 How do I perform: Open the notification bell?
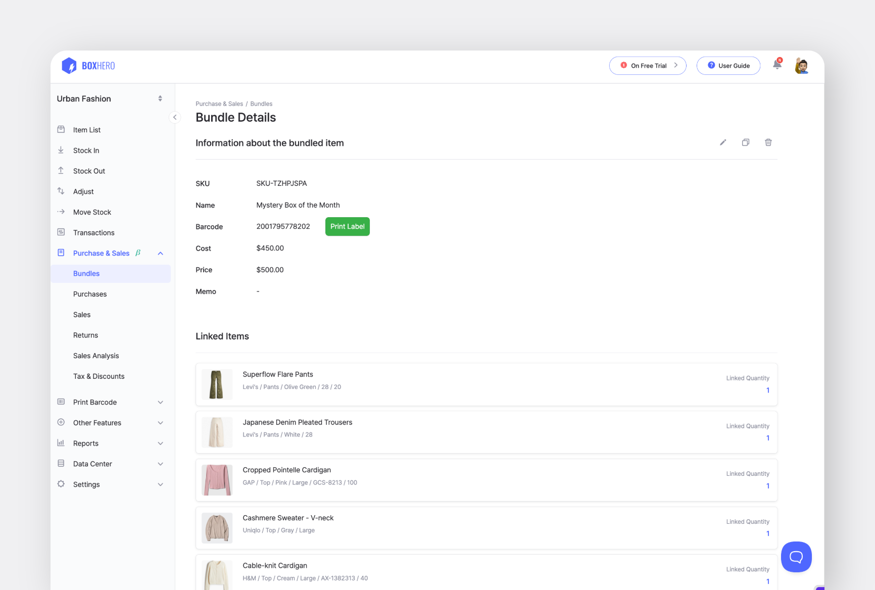[776, 65]
